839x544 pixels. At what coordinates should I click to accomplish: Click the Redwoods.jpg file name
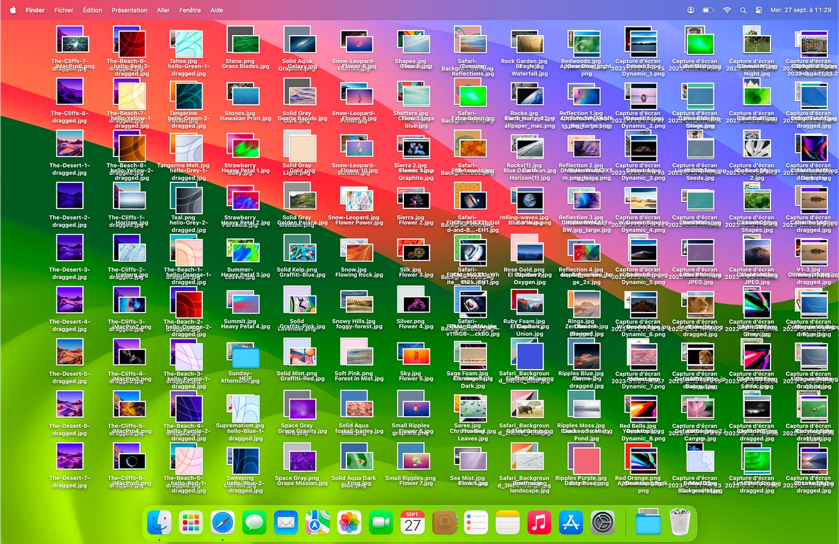pos(581,61)
